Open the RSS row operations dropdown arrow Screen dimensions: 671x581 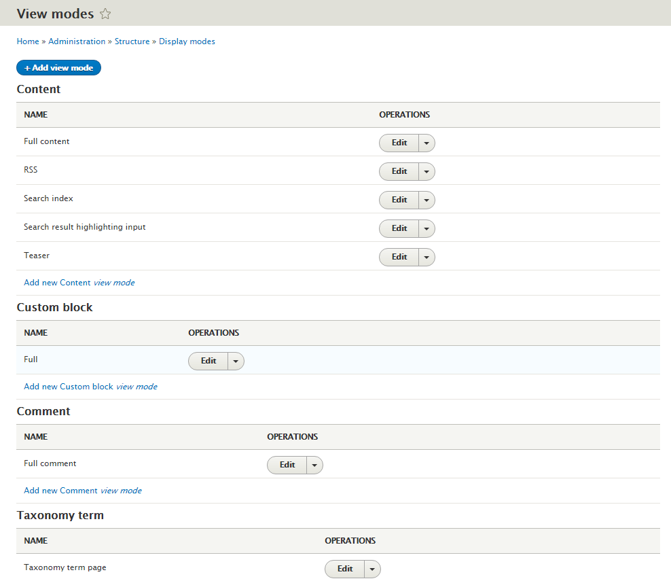[427, 172]
